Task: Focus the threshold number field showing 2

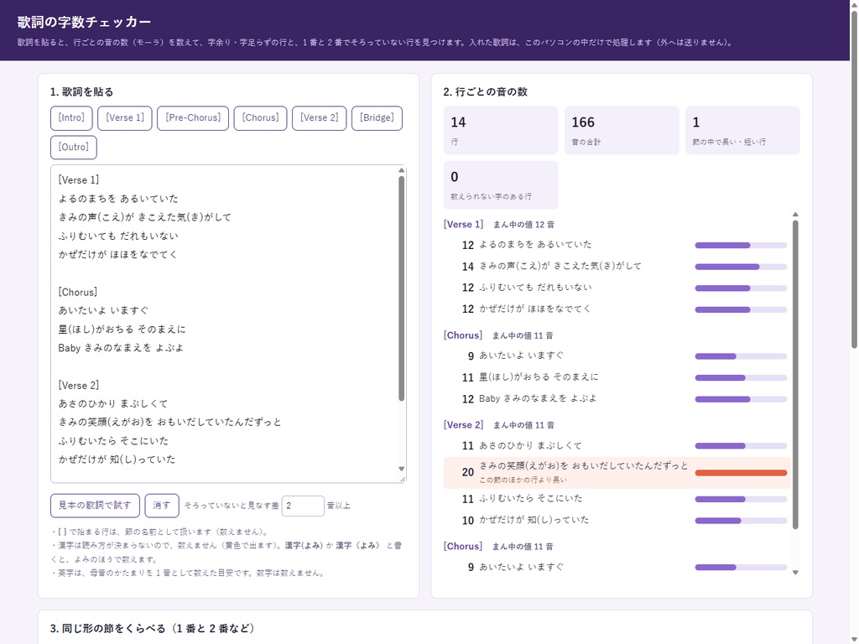Action: pos(302,506)
